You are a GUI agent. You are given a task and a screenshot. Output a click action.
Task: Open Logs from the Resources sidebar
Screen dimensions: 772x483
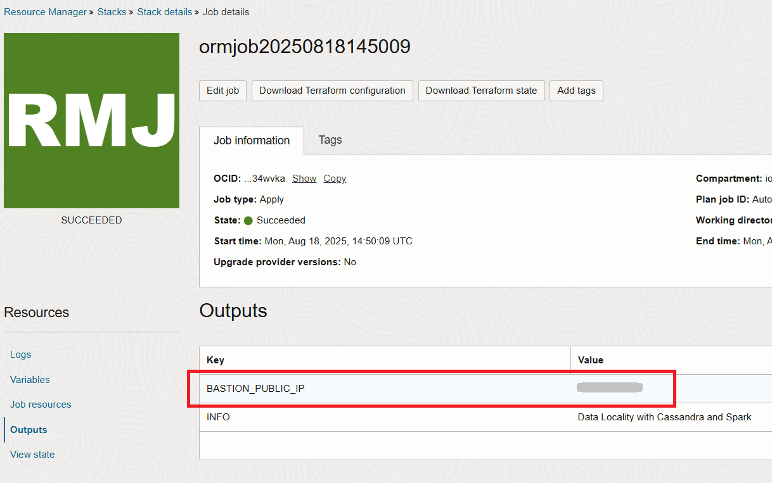pyautogui.click(x=20, y=354)
